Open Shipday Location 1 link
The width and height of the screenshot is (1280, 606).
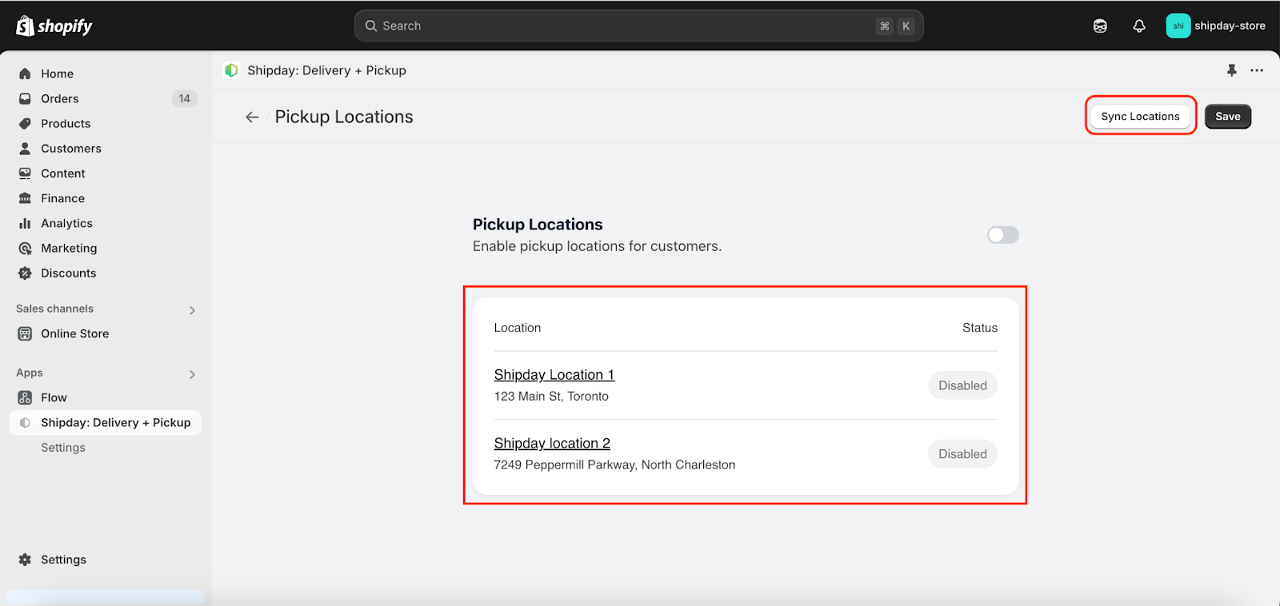(x=554, y=374)
